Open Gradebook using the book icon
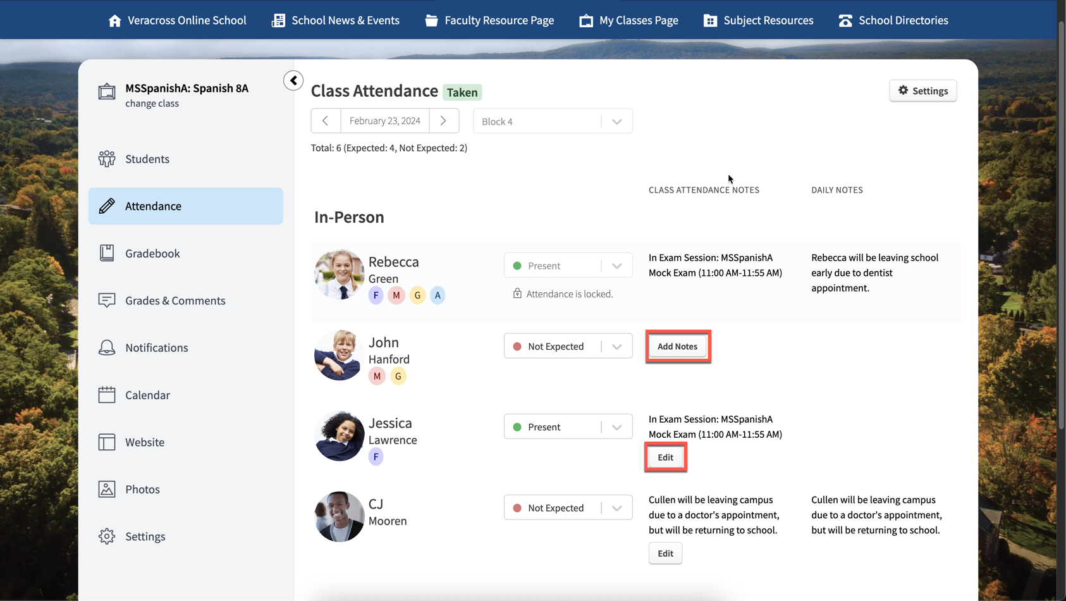The height and width of the screenshot is (601, 1066). point(107,253)
